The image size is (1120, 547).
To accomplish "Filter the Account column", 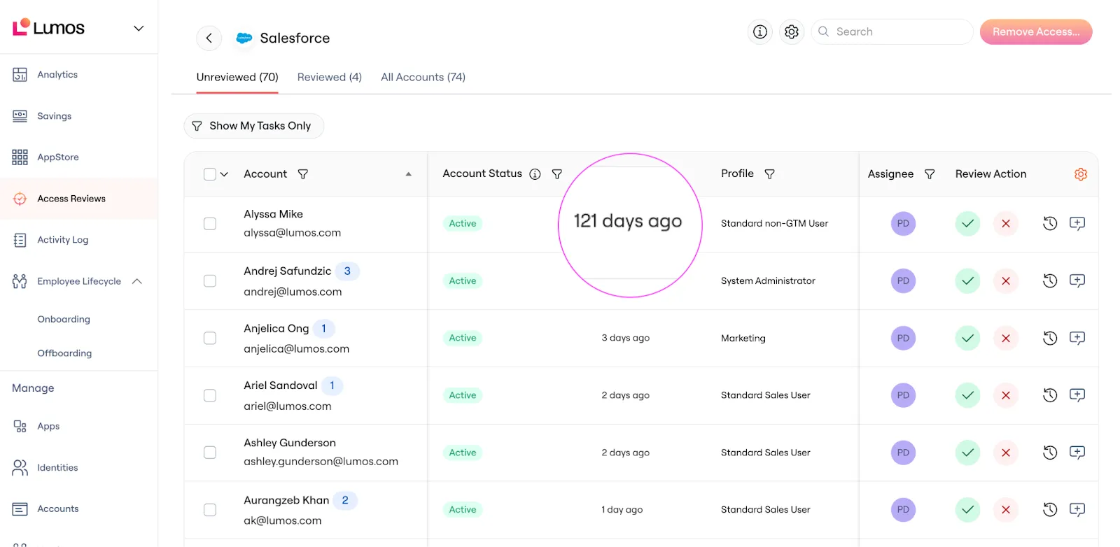I will 303,174.
